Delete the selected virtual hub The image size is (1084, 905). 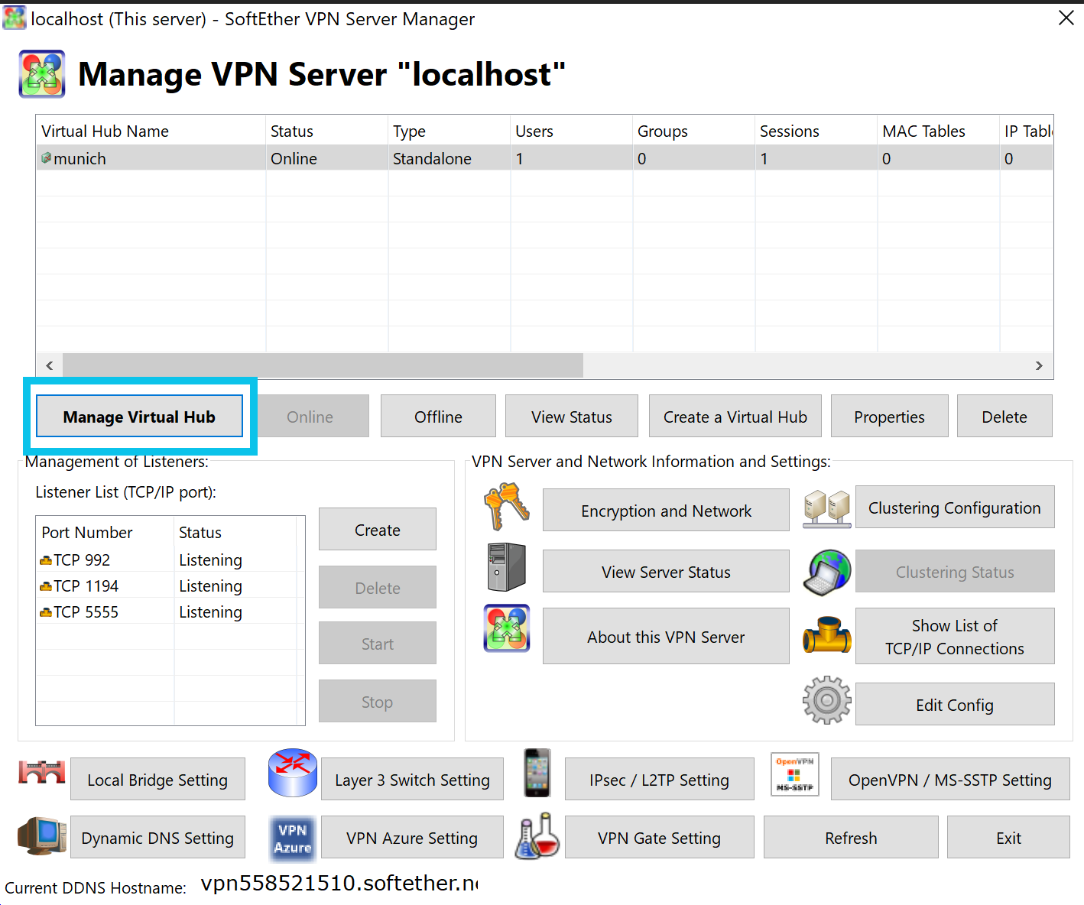[1004, 417]
